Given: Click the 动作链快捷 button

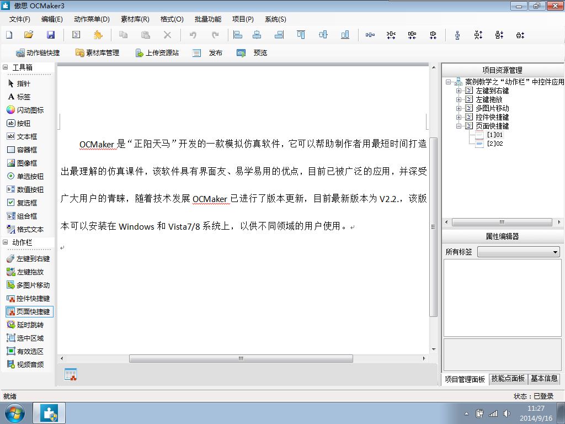Looking at the screenshot, I should pos(38,53).
